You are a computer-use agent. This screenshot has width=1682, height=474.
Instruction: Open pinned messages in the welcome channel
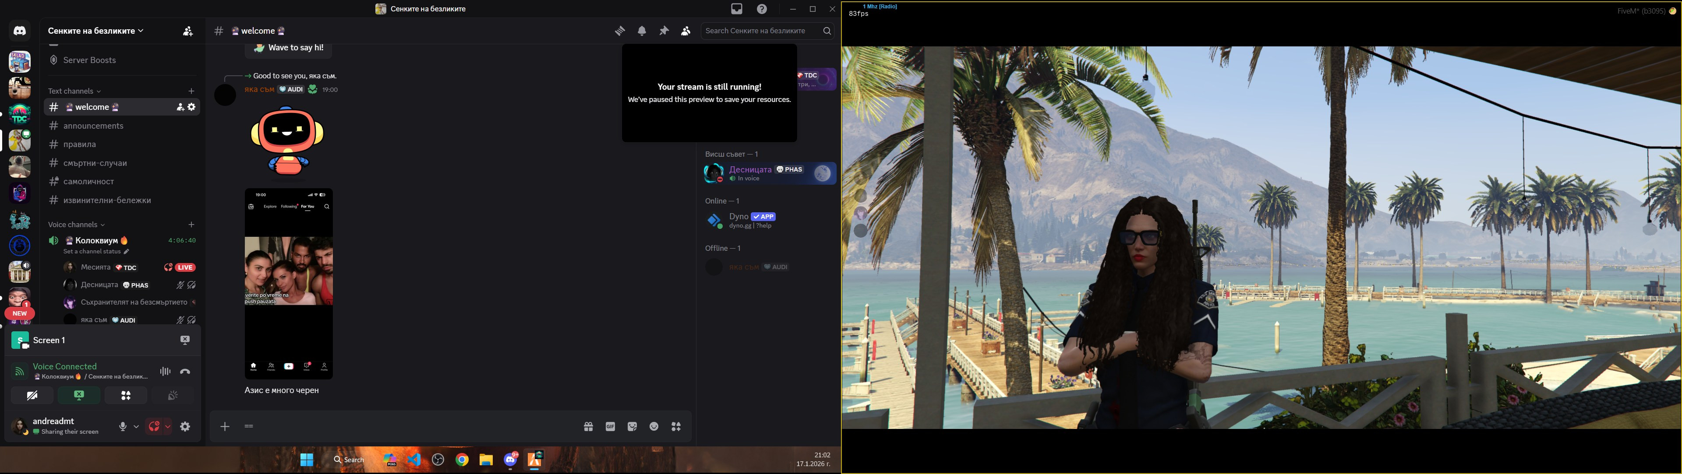point(664,31)
